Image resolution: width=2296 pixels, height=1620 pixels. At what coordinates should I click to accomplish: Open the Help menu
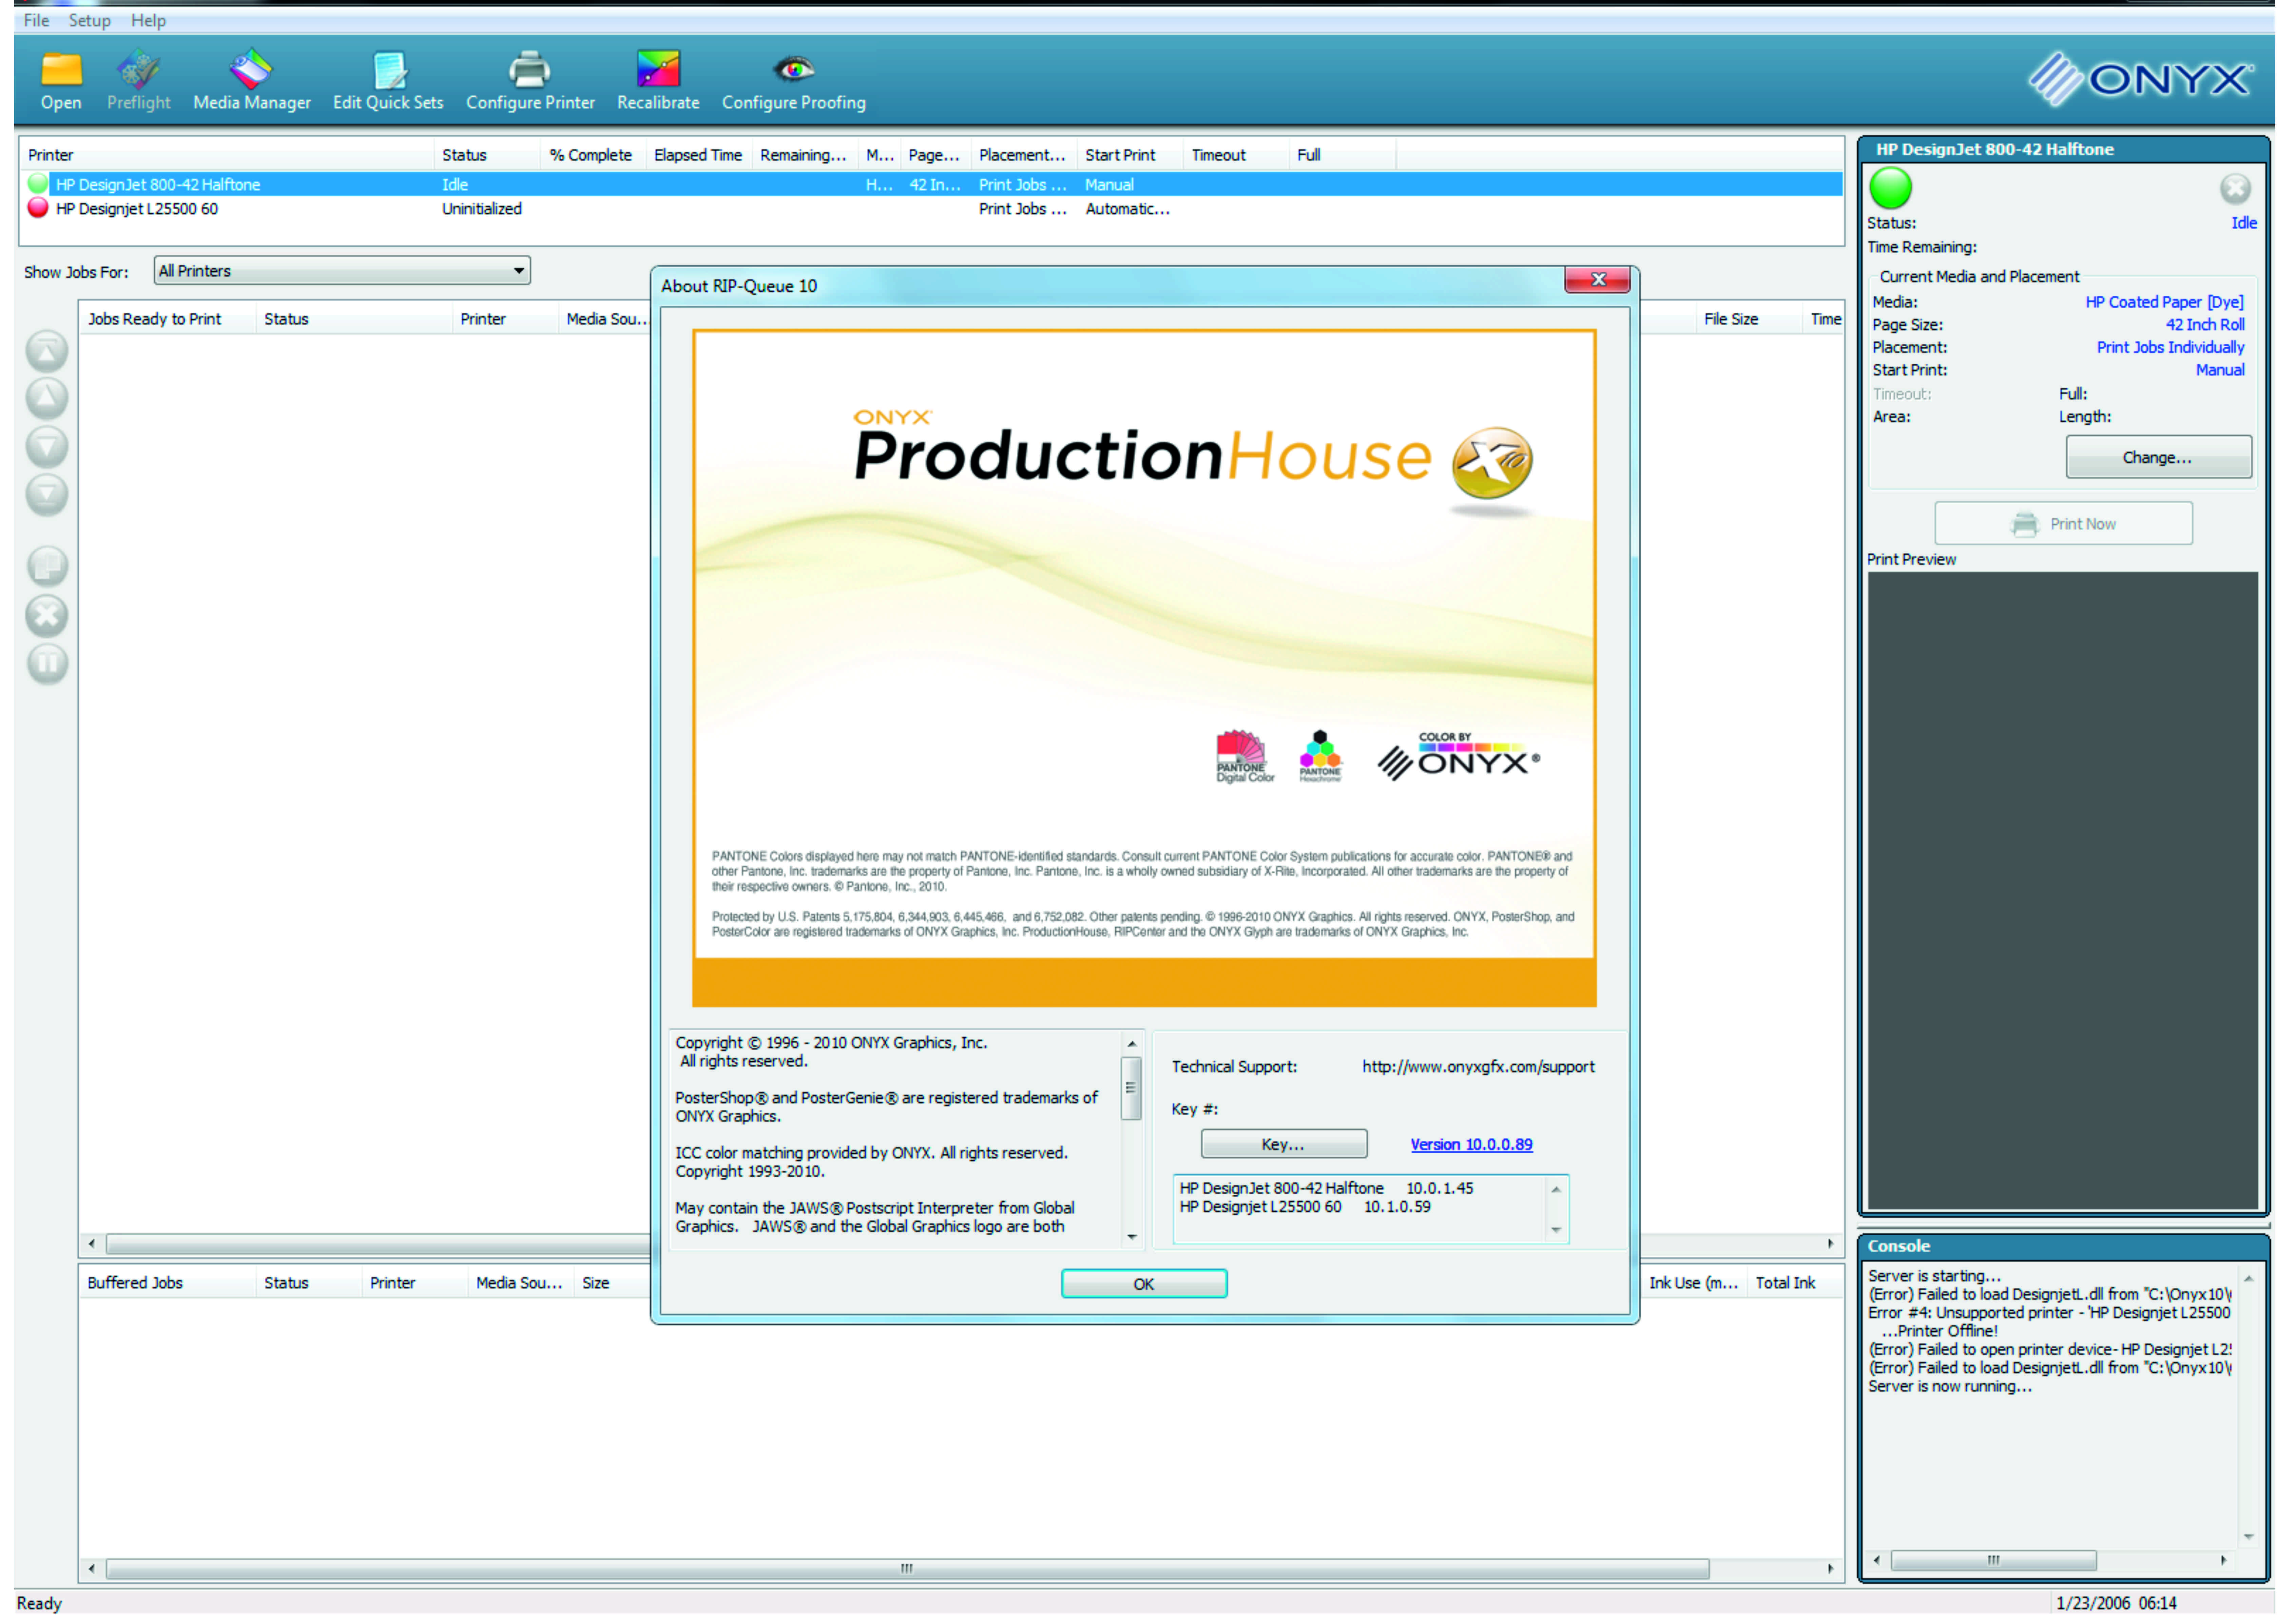coord(148,20)
